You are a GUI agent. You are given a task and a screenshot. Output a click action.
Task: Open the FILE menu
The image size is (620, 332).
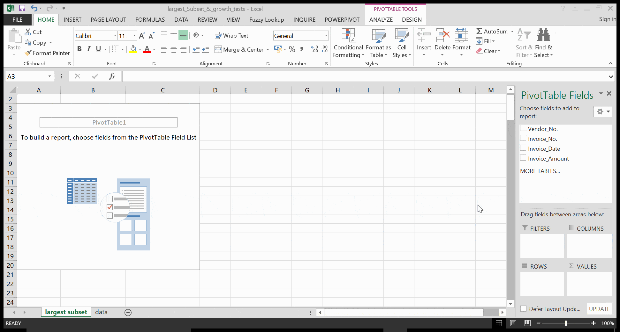18,19
